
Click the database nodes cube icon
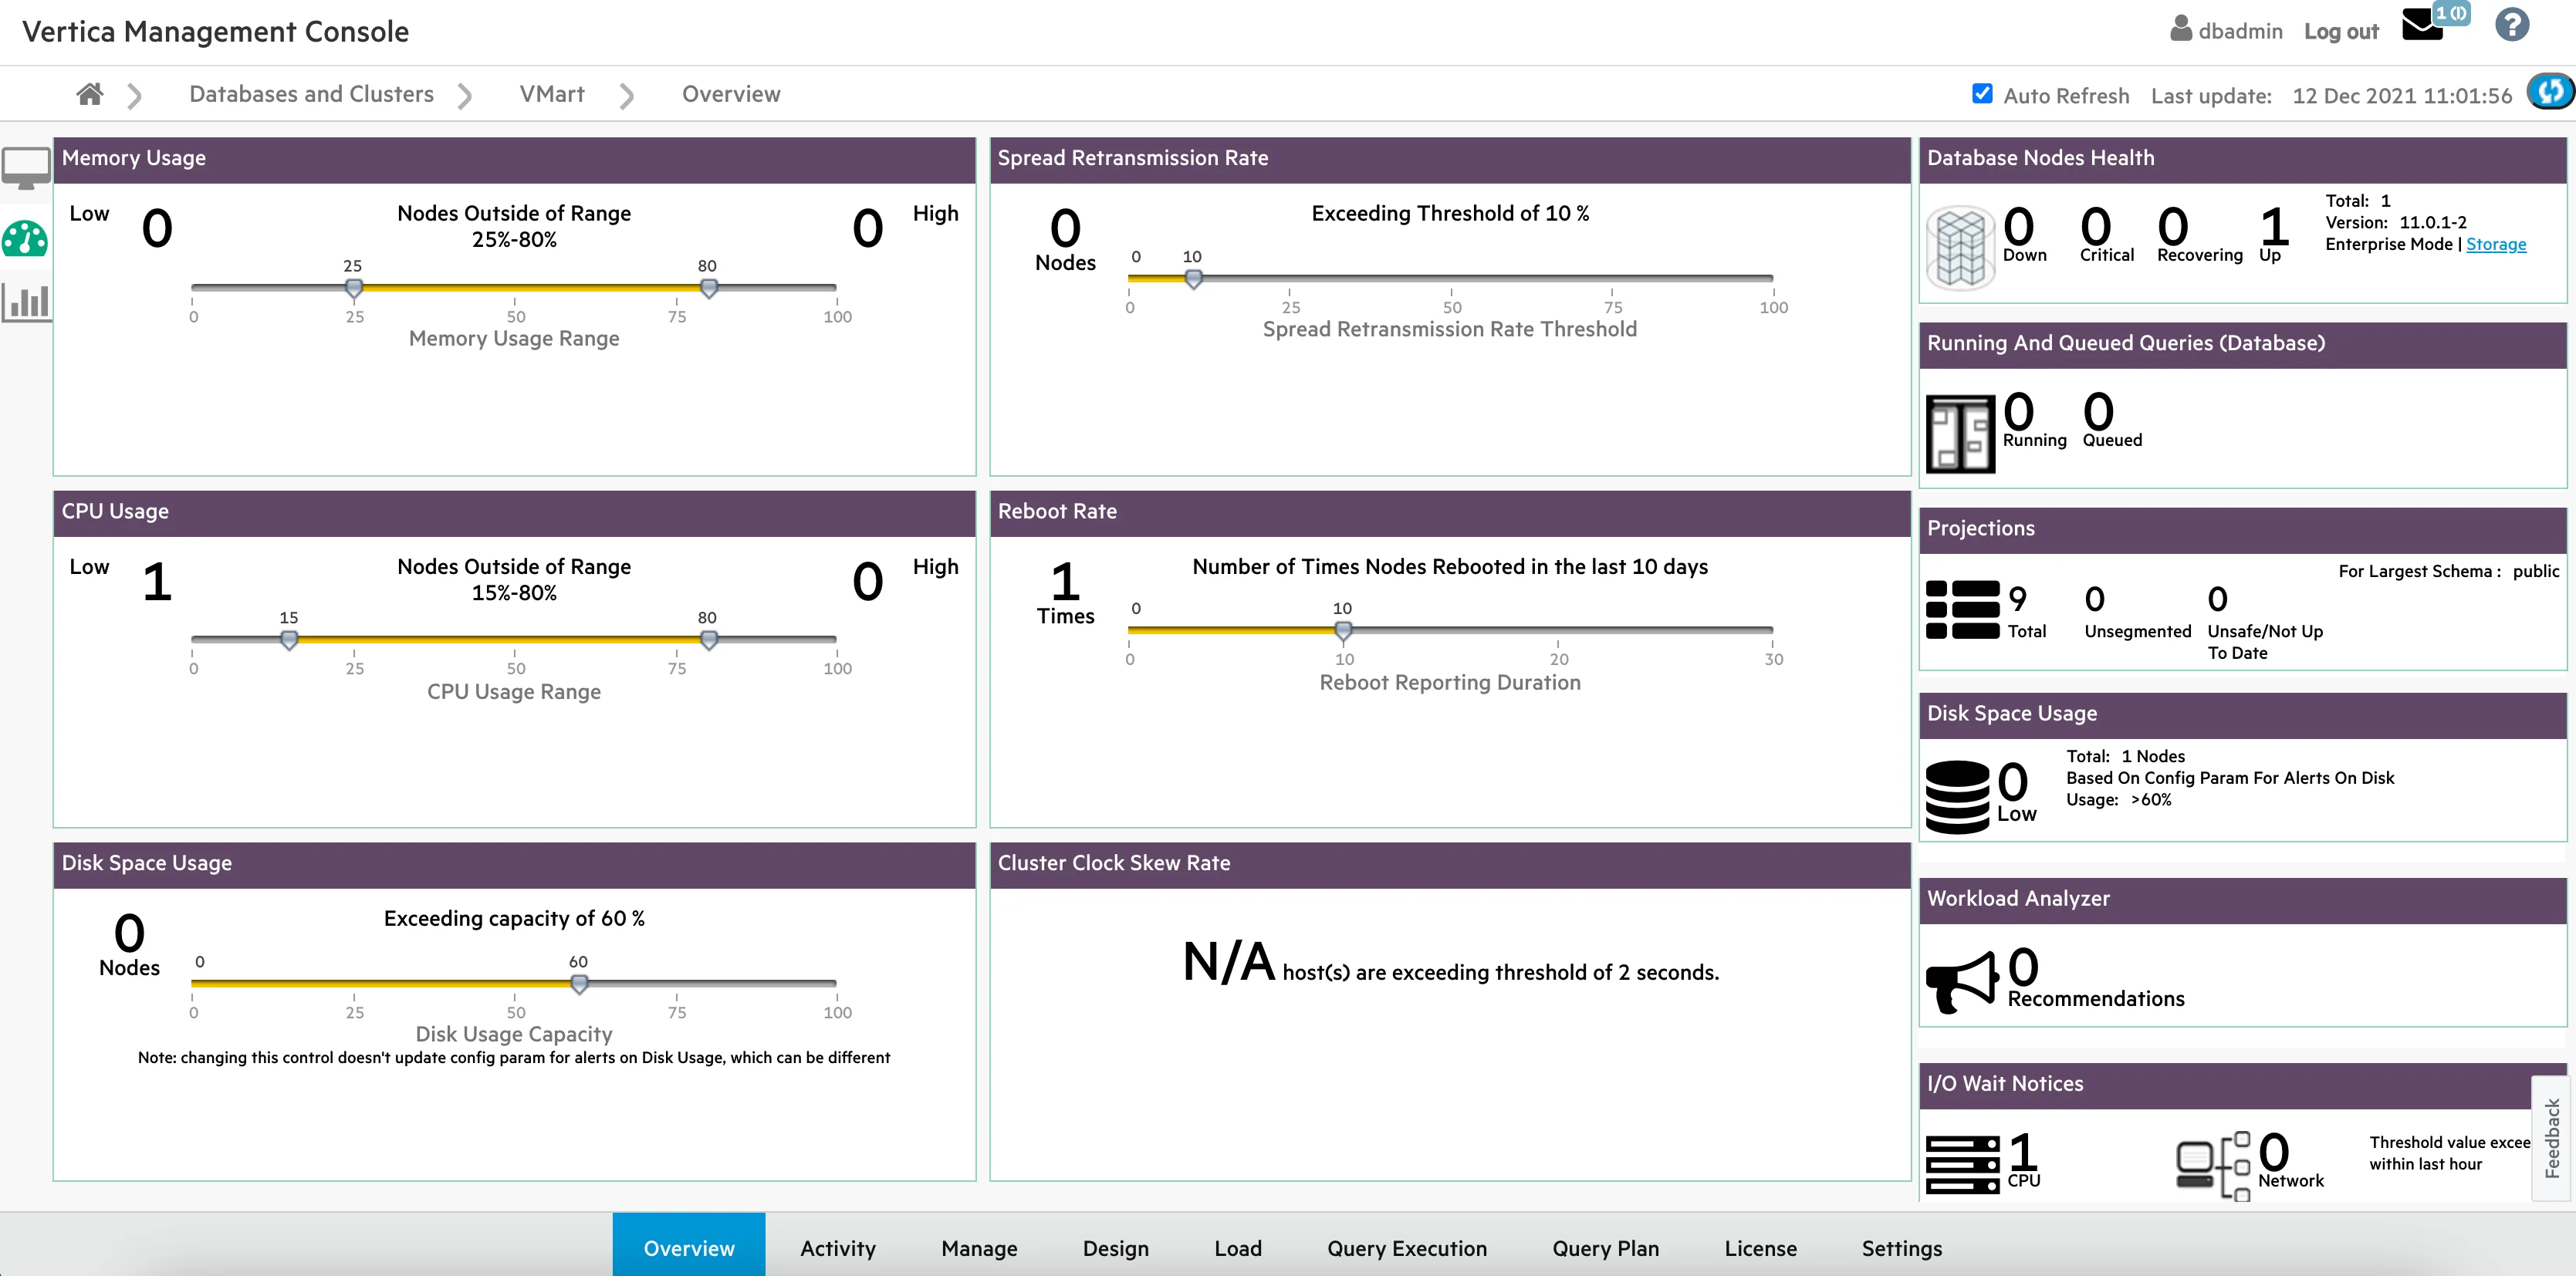point(1960,248)
